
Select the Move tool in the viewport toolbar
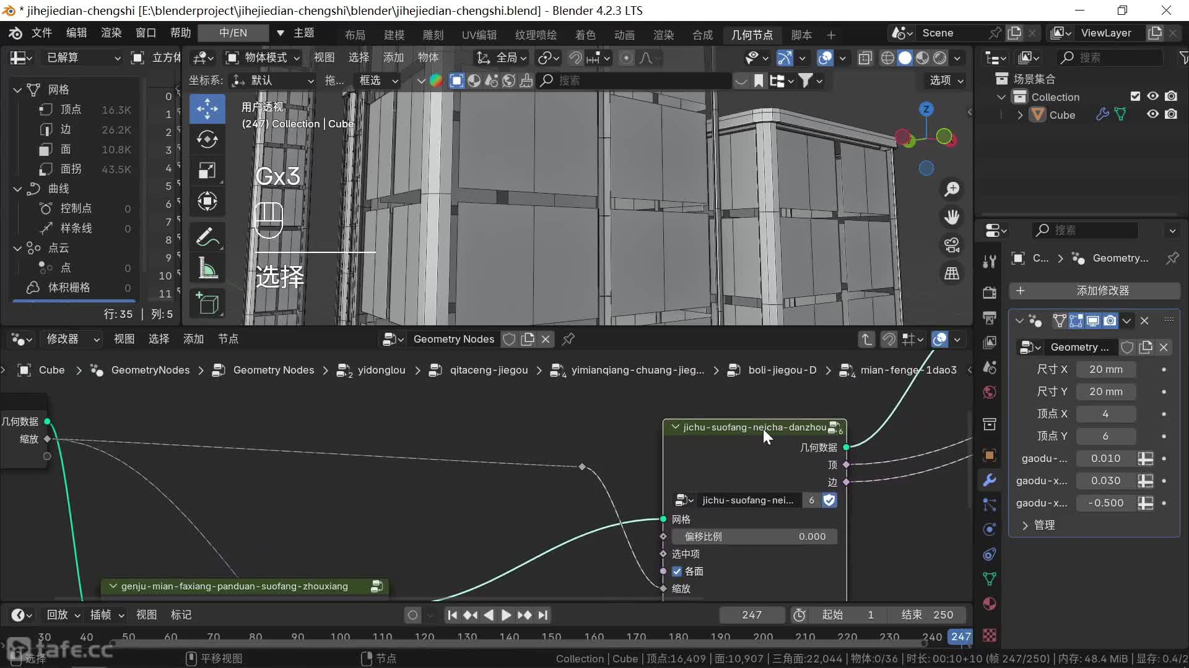(207, 109)
